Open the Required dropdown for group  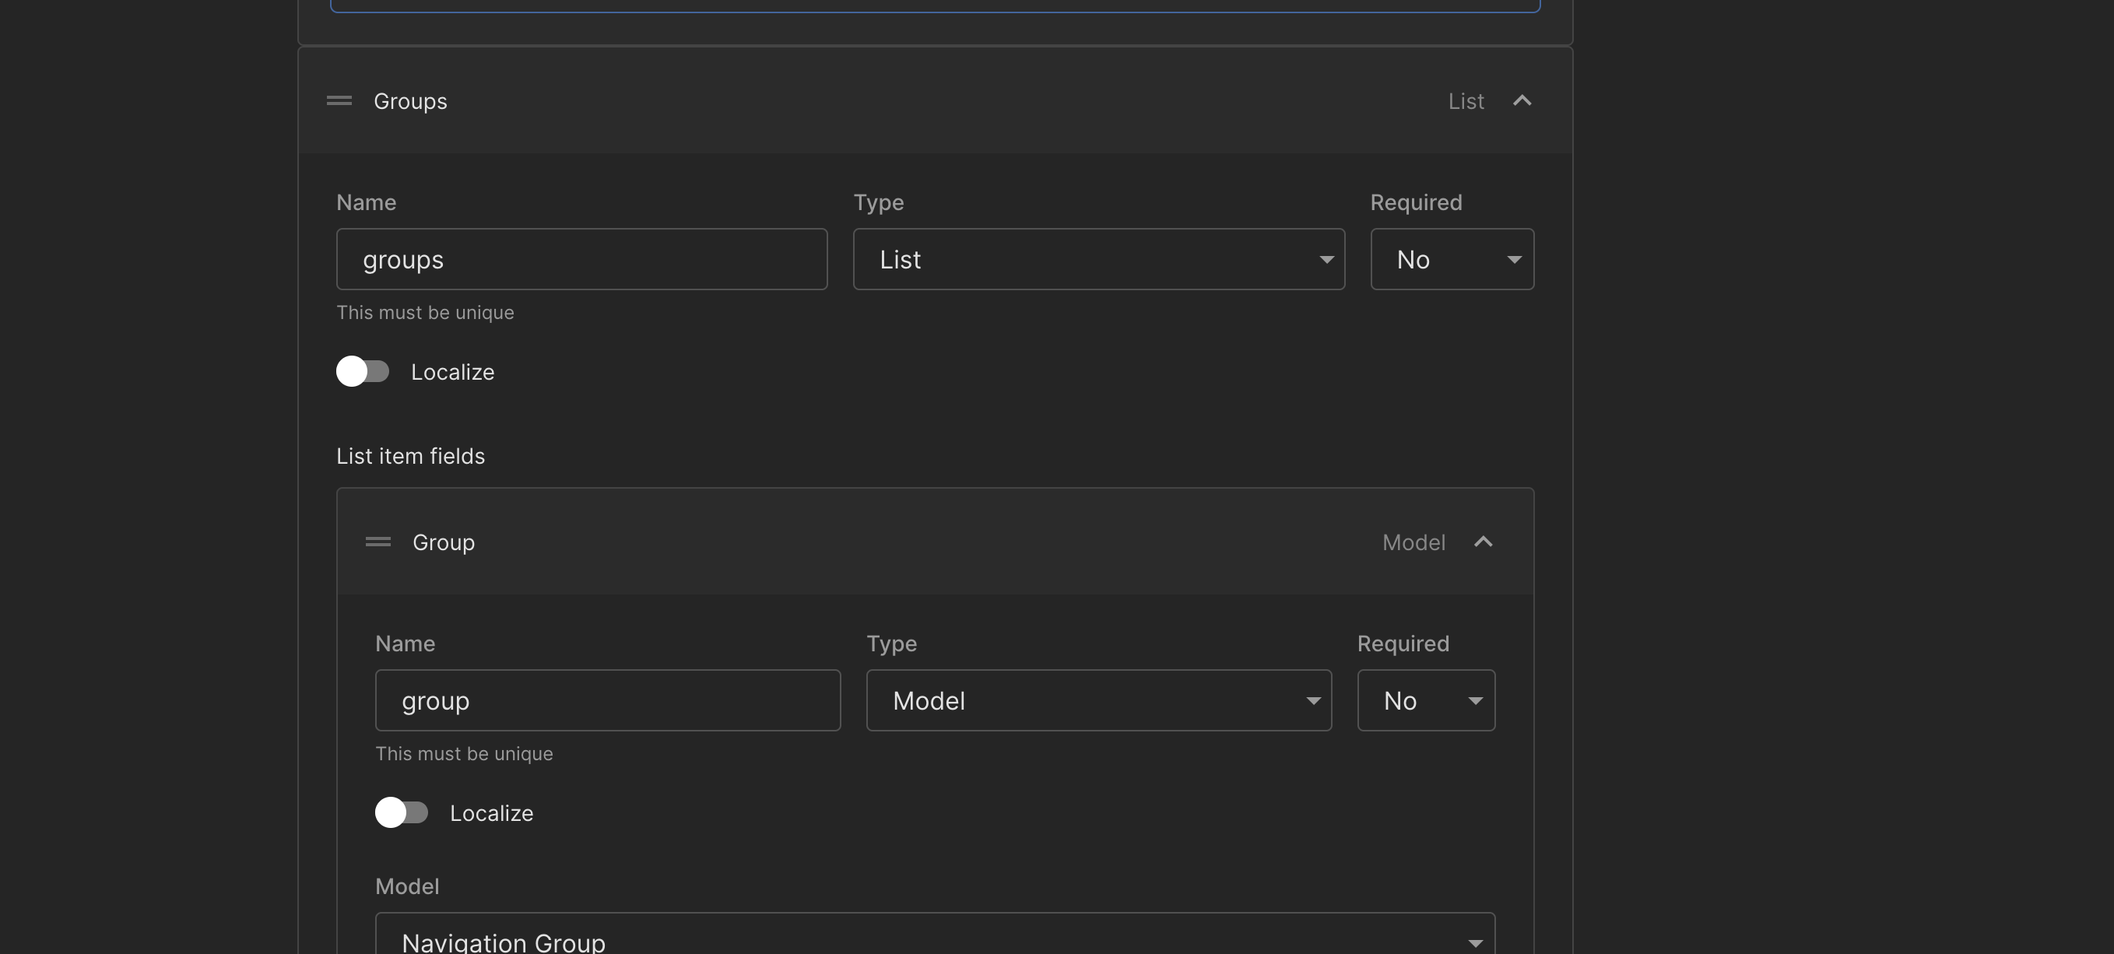tap(1425, 700)
